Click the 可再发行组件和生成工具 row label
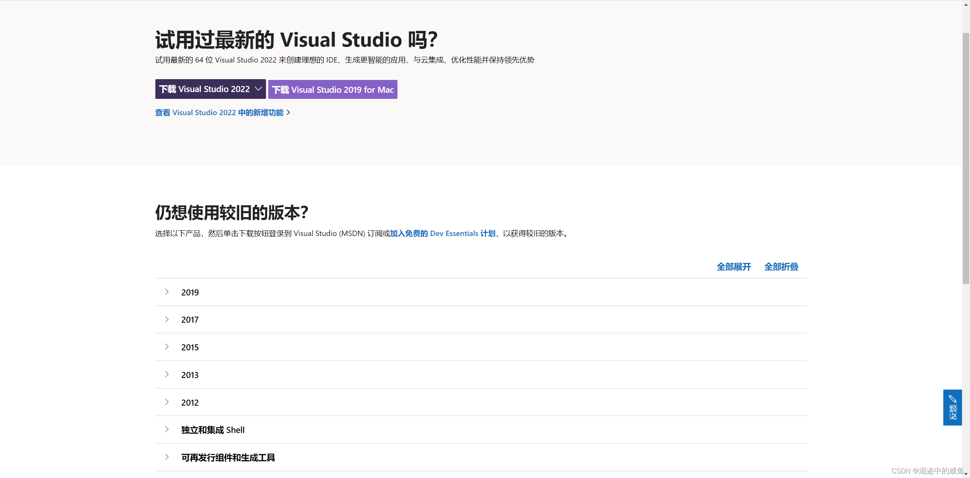 coord(228,458)
